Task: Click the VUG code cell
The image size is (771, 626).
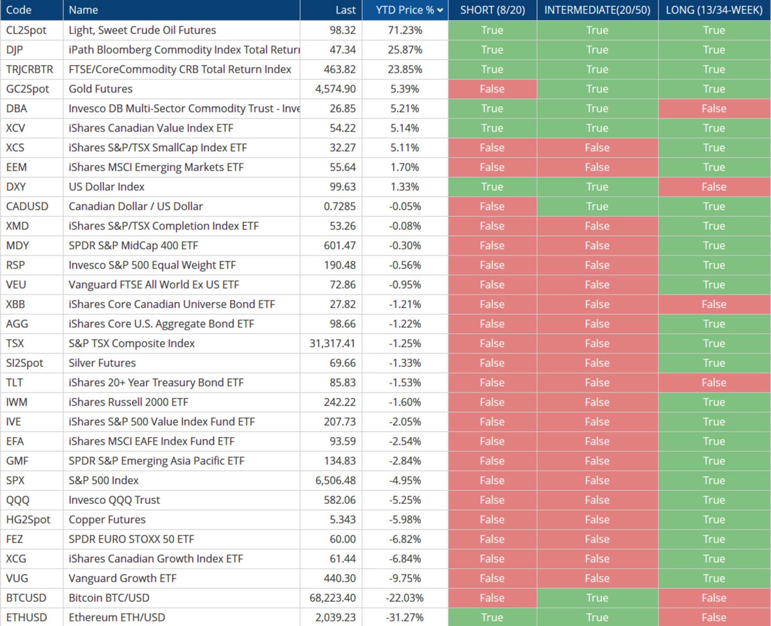Action: pyautogui.click(x=31, y=578)
